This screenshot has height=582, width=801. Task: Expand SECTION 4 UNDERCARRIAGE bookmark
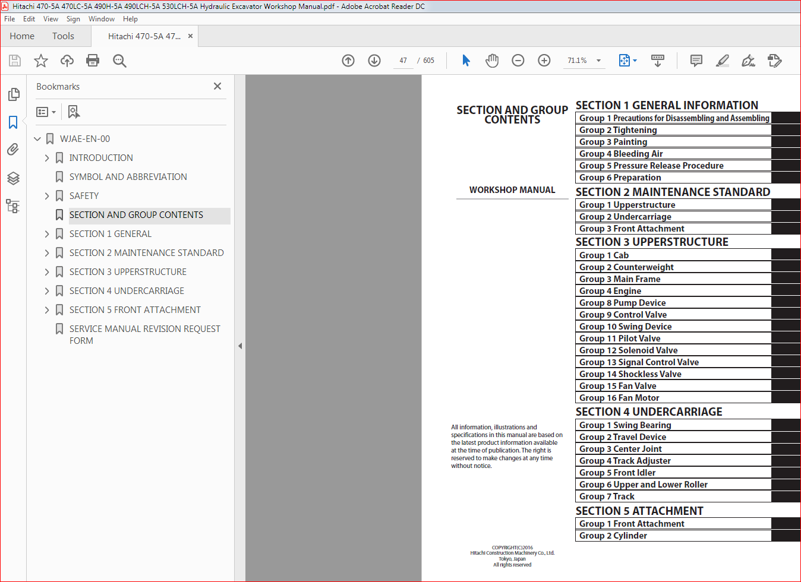[47, 291]
